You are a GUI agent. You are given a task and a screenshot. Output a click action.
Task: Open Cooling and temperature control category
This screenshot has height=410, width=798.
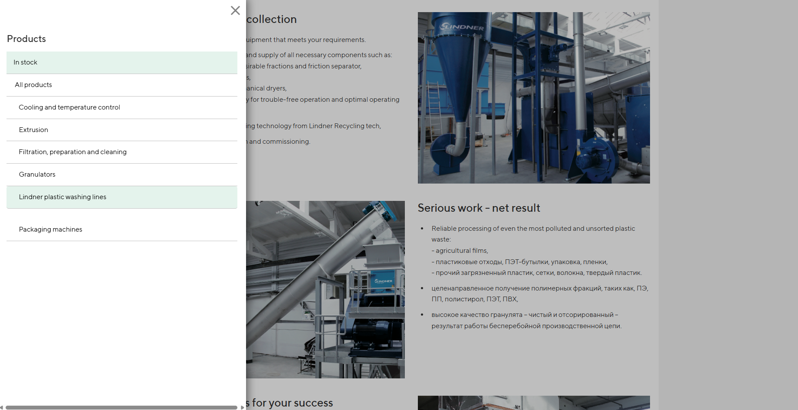[122, 107]
